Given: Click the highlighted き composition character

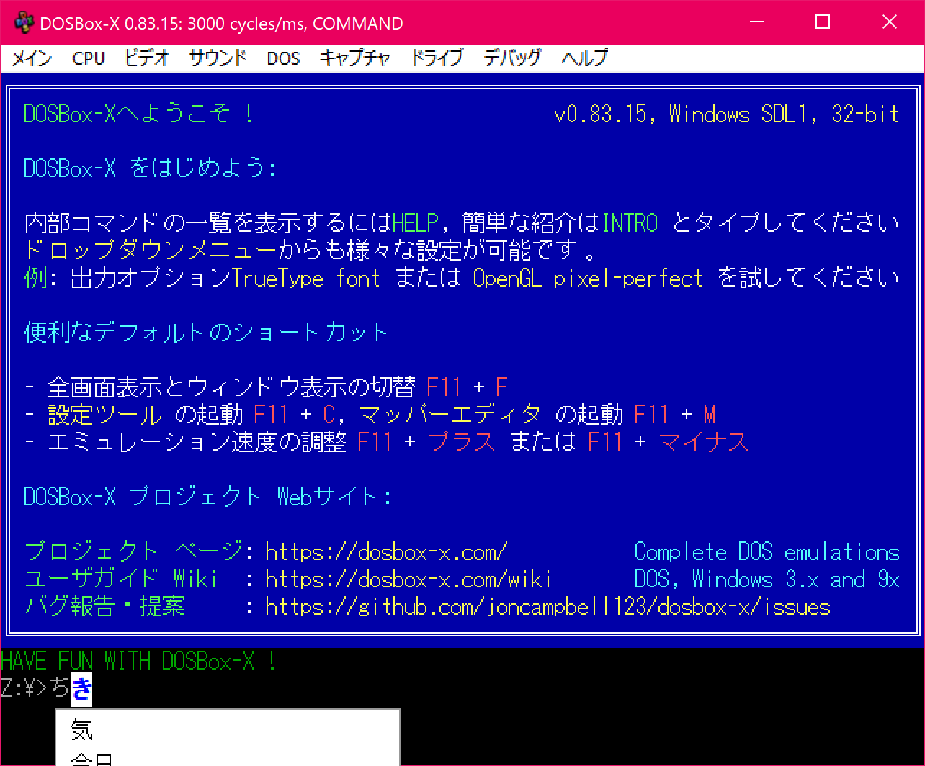Looking at the screenshot, I should 81,689.
